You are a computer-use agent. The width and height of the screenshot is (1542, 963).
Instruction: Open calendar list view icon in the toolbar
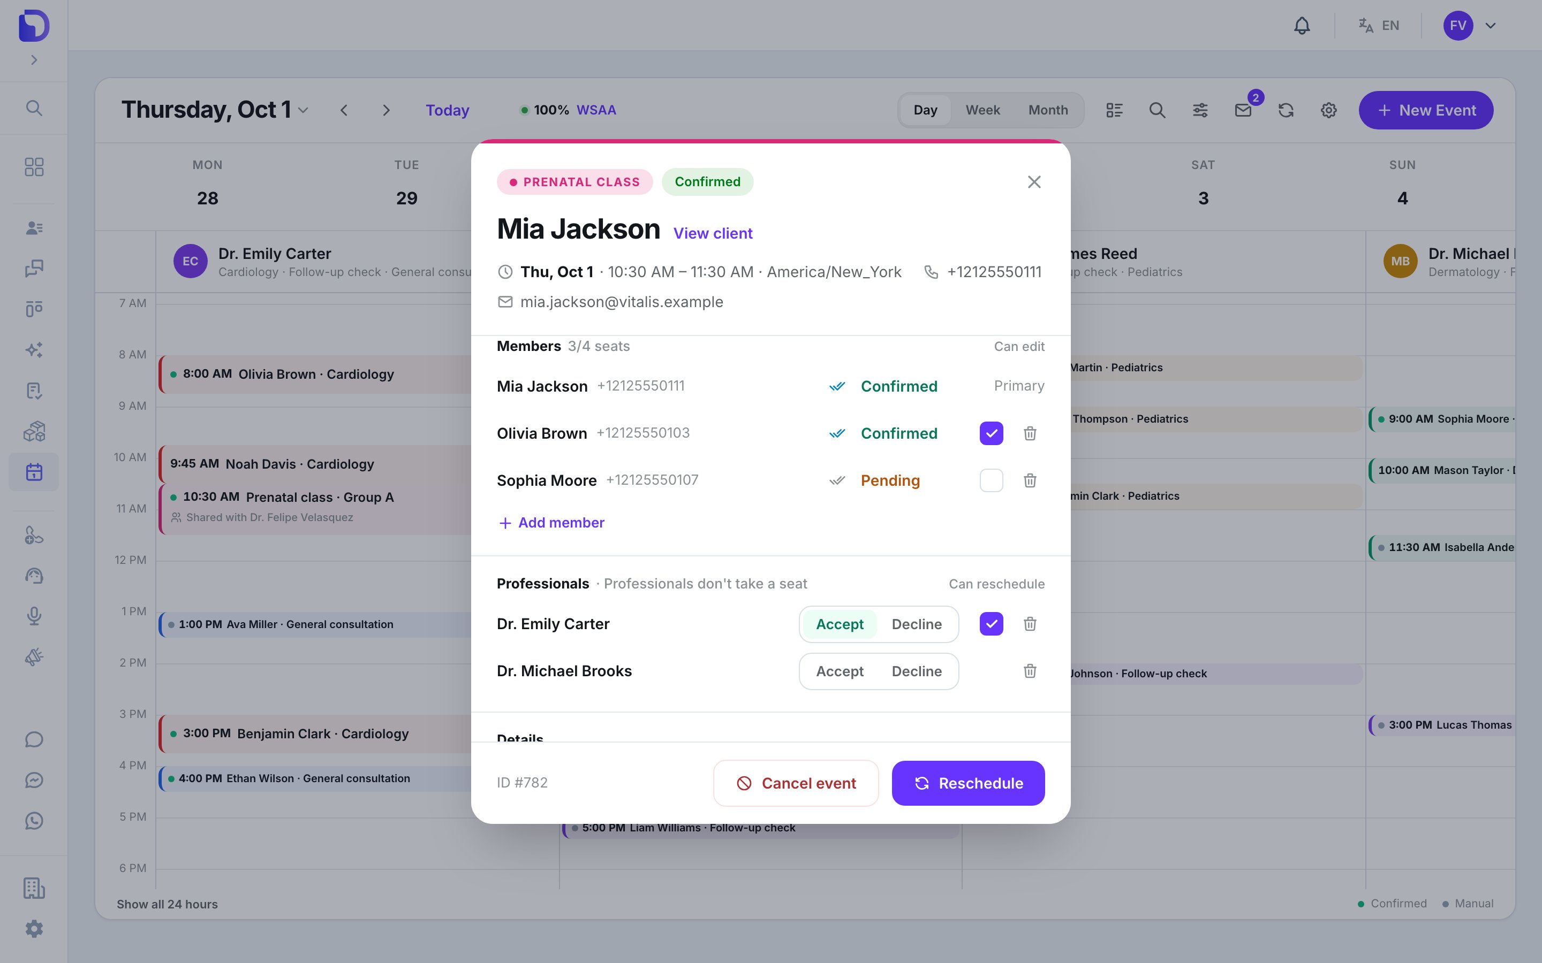coord(1114,110)
